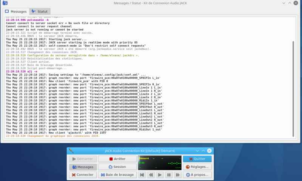This screenshot has width=302, height=181.
Task: Click transport backward button
Action: pos(151,175)
